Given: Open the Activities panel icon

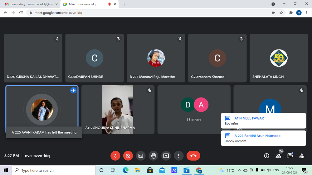Looking at the screenshot, I should [302, 156].
